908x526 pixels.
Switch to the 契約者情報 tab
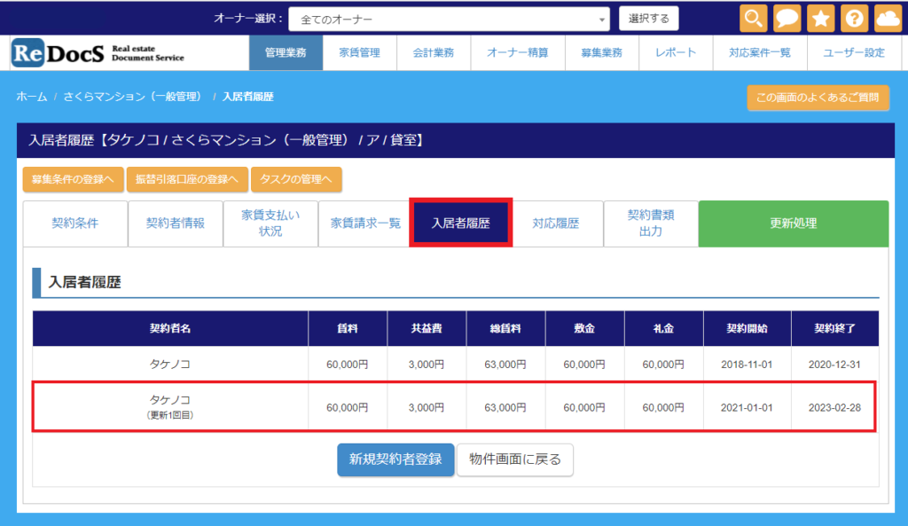(x=176, y=224)
